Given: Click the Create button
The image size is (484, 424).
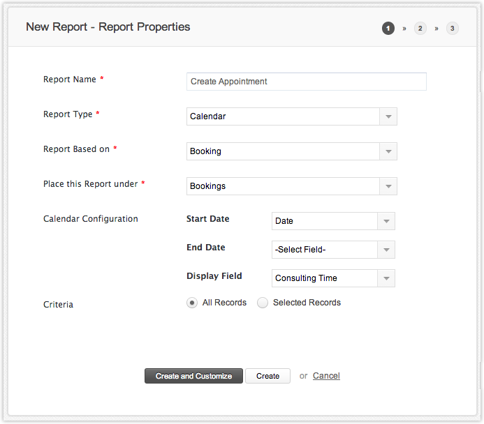Looking at the screenshot, I should tap(267, 376).
